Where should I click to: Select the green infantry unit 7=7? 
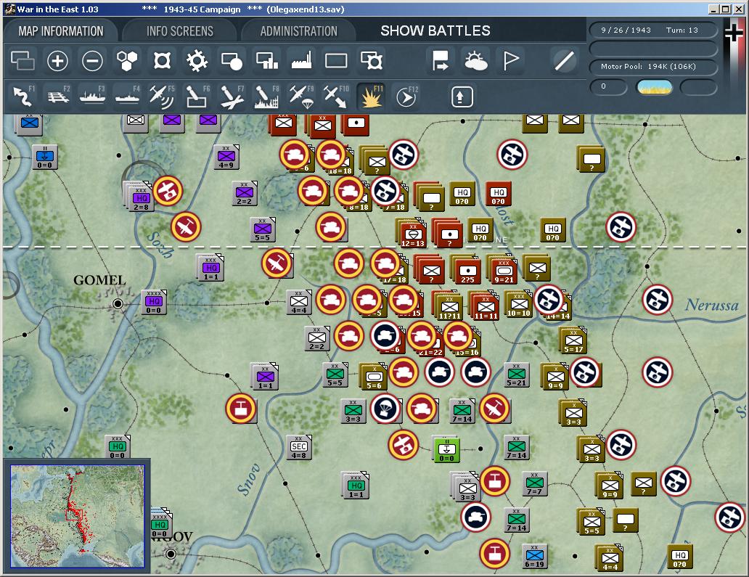tap(534, 483)
